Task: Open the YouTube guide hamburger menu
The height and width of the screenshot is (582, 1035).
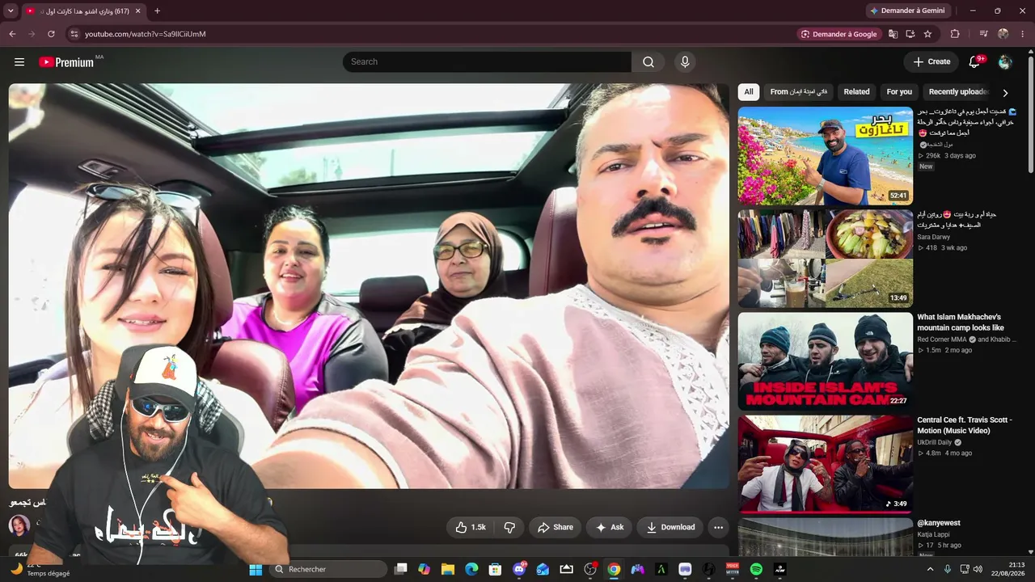Action: (19, 62)
